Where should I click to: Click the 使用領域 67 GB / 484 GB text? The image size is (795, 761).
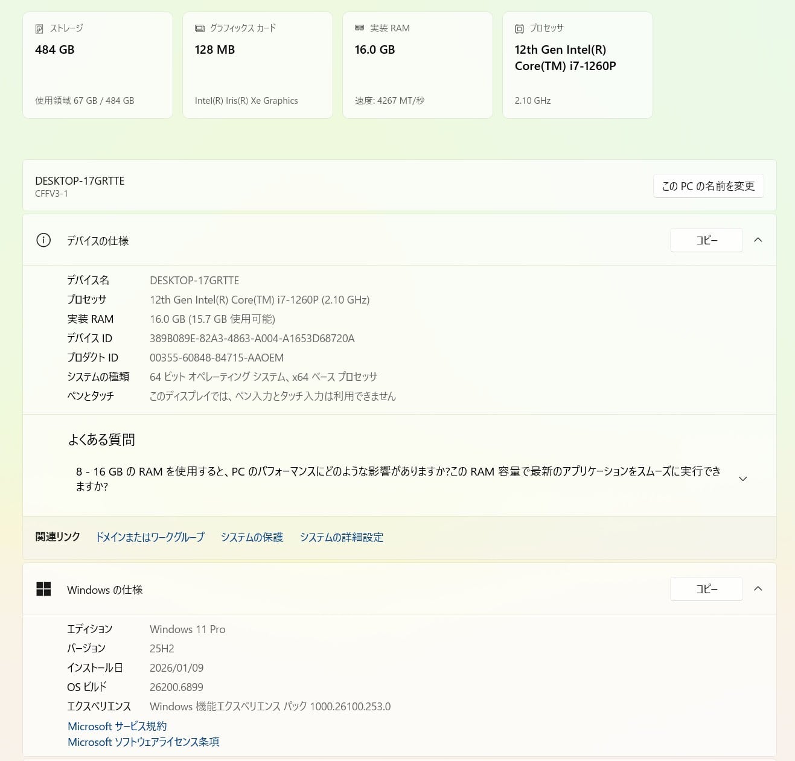click(x=85, y=101)
